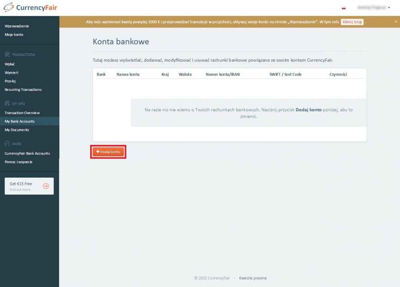This screenshot has height=287, width=400.
Task: Click the CurrencyFair logo
Action: (30, 8)
